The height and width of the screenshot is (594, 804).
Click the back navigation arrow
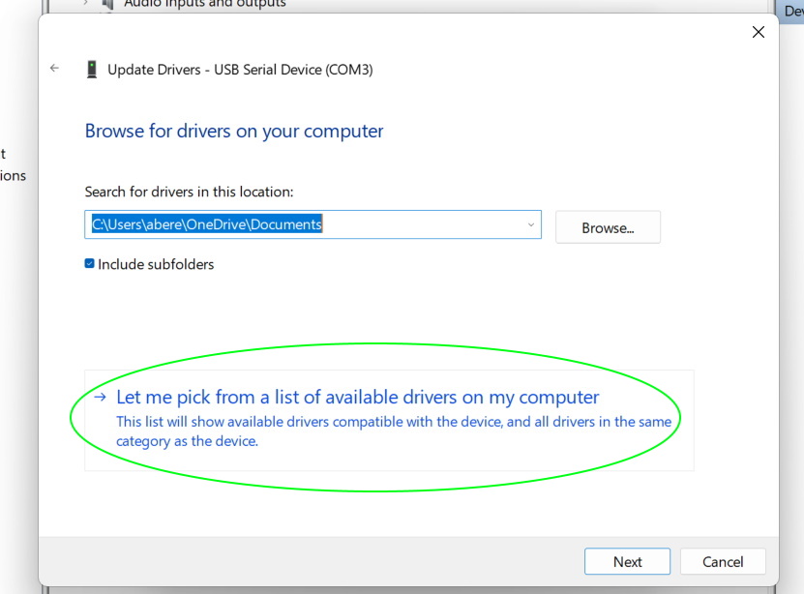(54, 68)
